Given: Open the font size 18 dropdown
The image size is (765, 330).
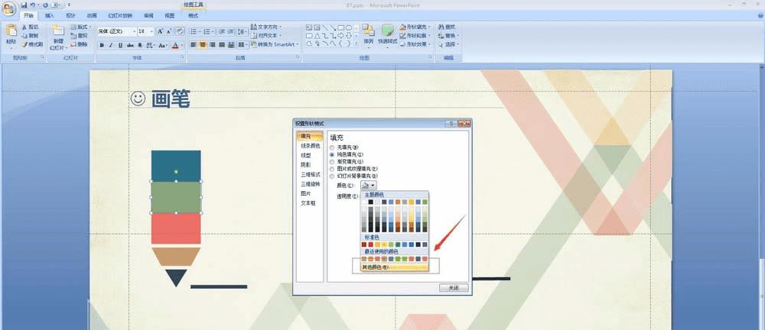Looking at the screenshot, I should pos(151,31).
